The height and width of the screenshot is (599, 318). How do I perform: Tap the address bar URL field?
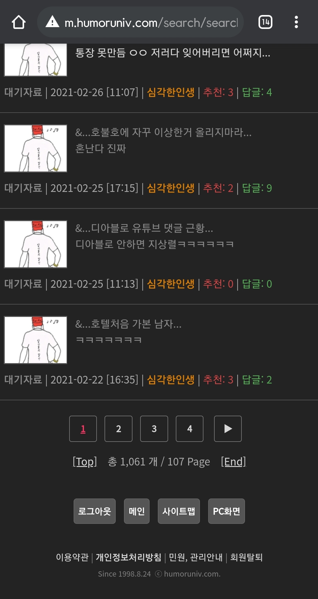tap(151, 22)
